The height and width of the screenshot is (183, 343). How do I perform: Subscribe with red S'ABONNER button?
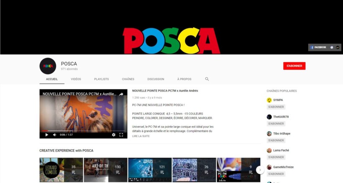[294, 66]
